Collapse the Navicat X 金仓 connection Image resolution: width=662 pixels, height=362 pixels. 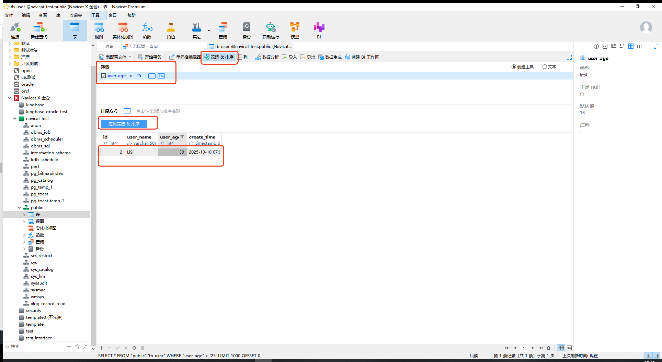point(10,98)
